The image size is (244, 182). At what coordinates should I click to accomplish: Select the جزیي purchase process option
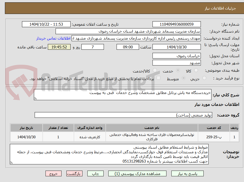[x=205, y=78]
